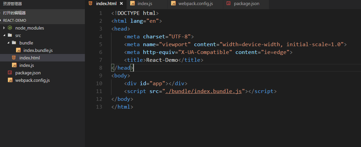Click HTML5 icon on index.html tab

coord(91,3)
